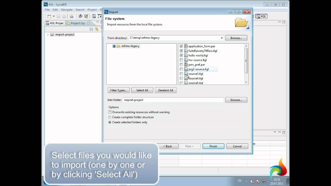331x186 pixels.
Task: Switch to the 4GL perspective button
Action: pyautogui.click(x=261, y=16)
